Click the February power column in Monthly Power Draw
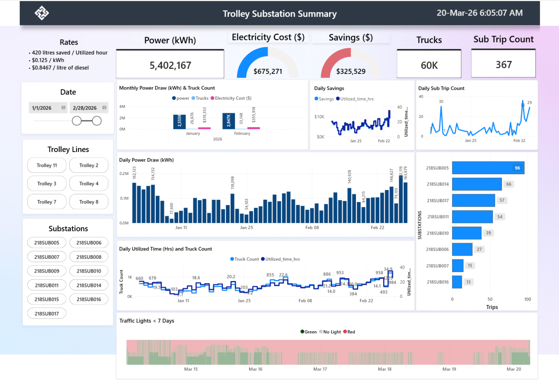 coord(229,120)
